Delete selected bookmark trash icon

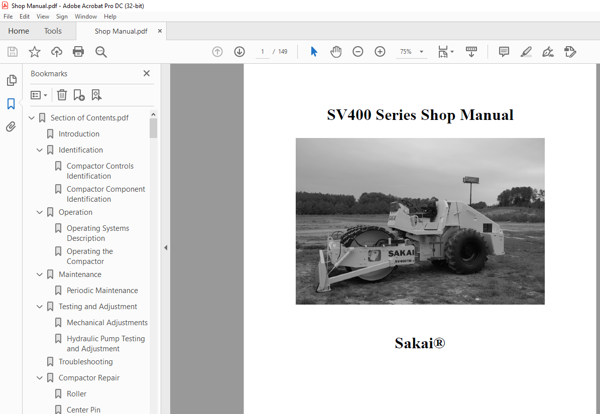[62, 95]
